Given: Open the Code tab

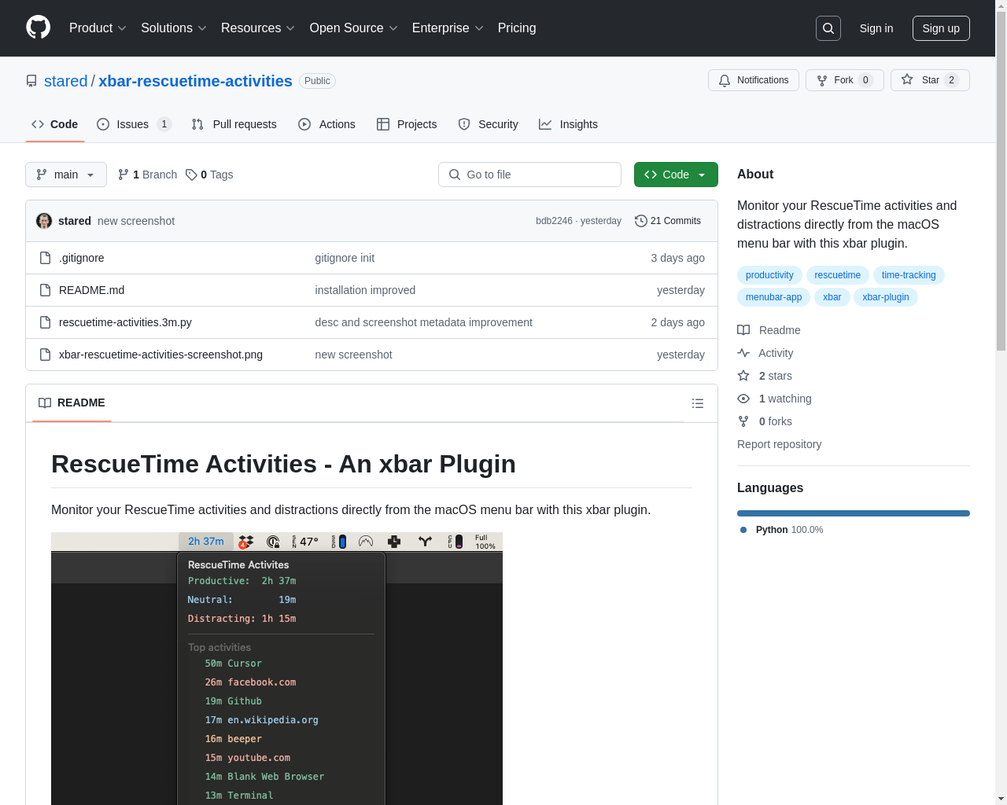Looking at the screenshot, I should [55, 124].
